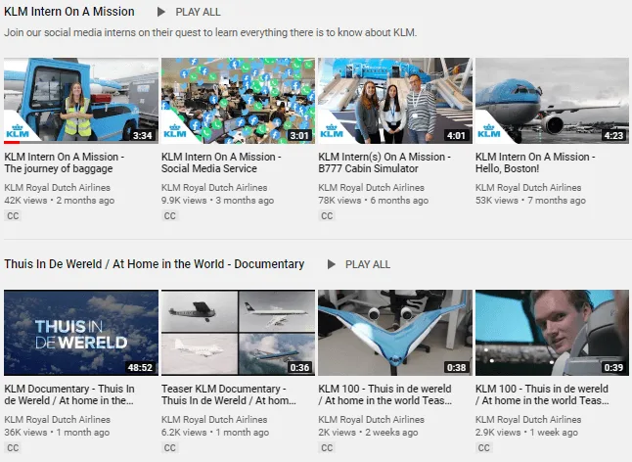Click CC badge under 48:52 documentary video

click(x=13, y=448)
